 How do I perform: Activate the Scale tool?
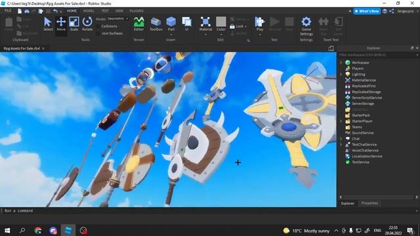coord(74,24)
